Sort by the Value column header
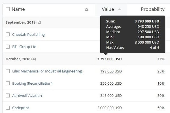This screenshot has width=170, height=113. click(x=108, y=9)
